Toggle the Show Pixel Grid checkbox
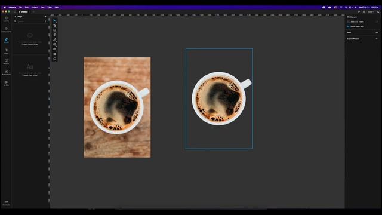 (x=349, y=26)
